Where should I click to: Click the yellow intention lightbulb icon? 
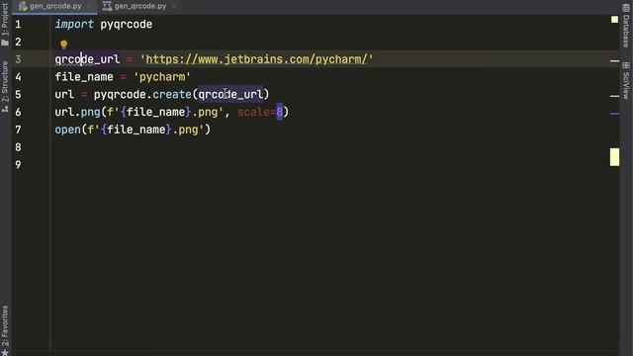[x=63, y=44]
